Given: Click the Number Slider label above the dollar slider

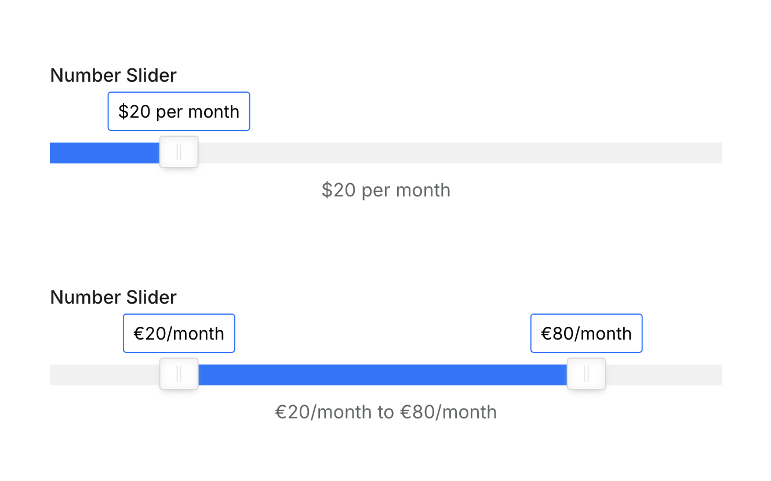Looking at the screenshot, I should click(114, 75).
